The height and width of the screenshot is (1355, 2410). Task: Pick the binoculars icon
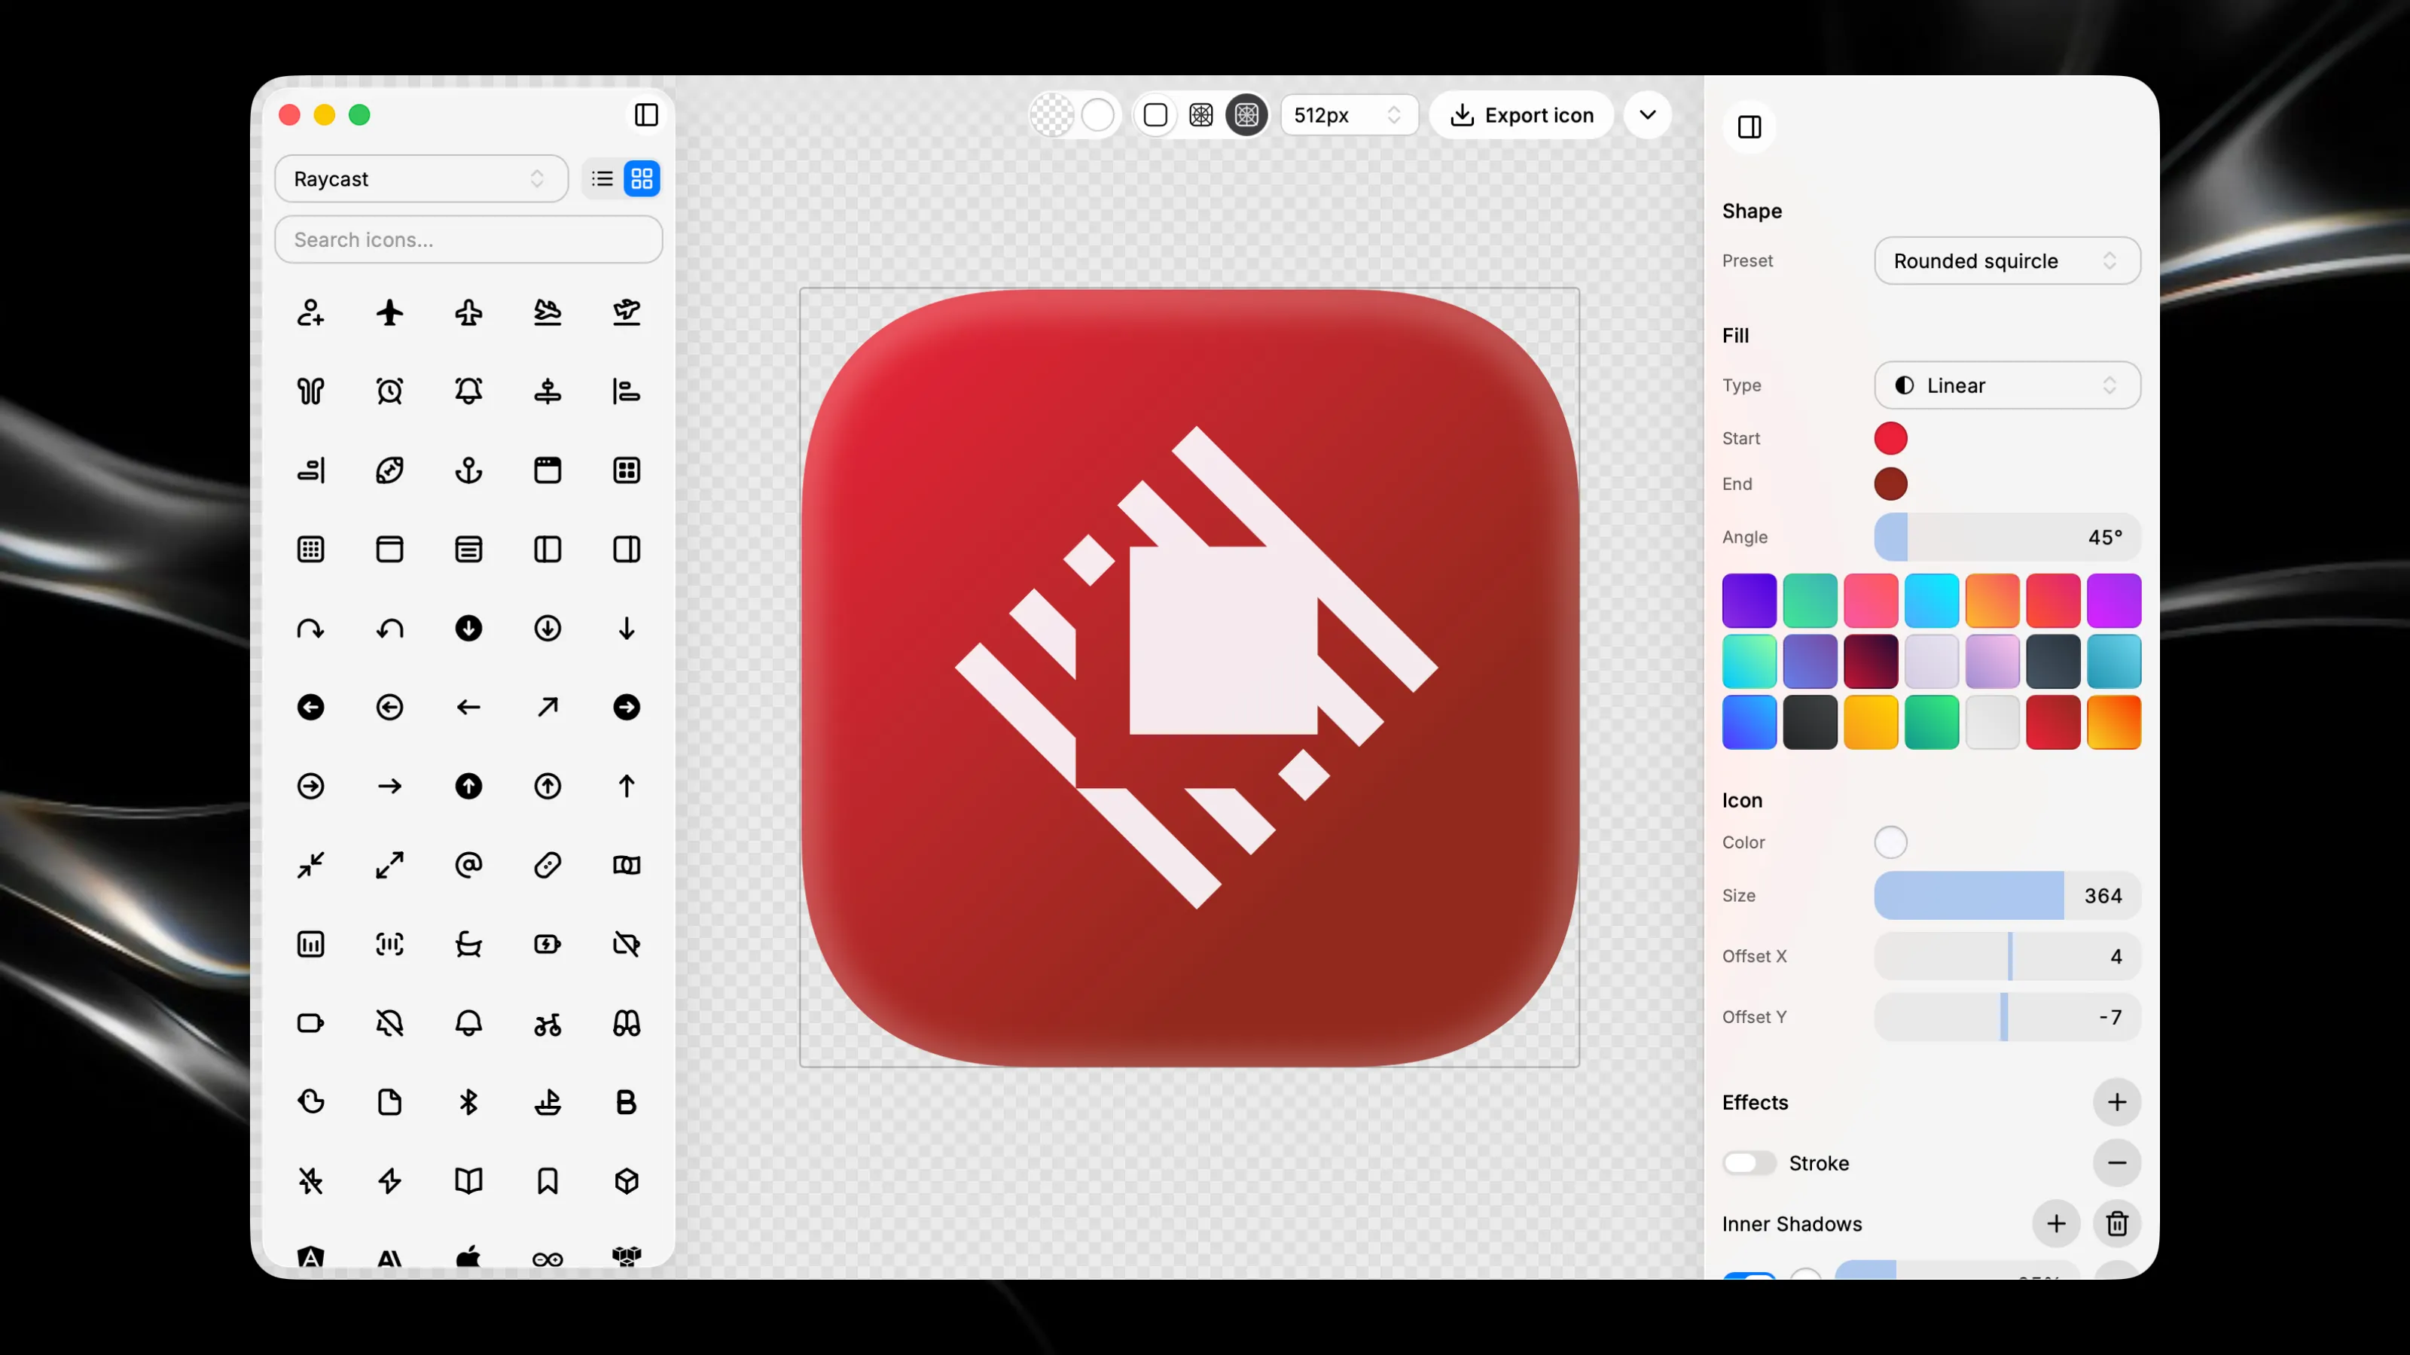(x=627, y=1023)
